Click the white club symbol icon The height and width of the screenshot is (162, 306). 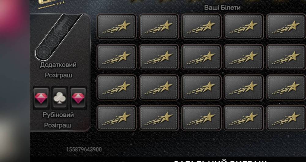pos(60,98)
